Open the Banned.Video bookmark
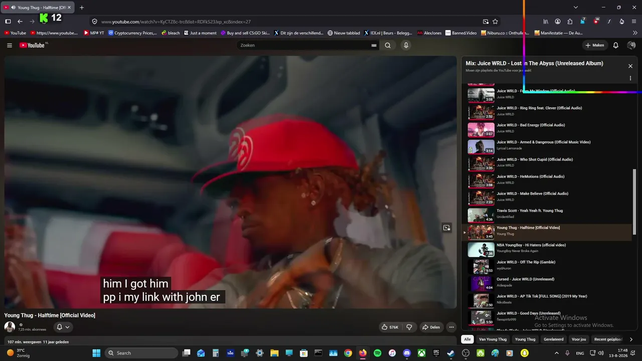642x361 pixels. (461, 33)
